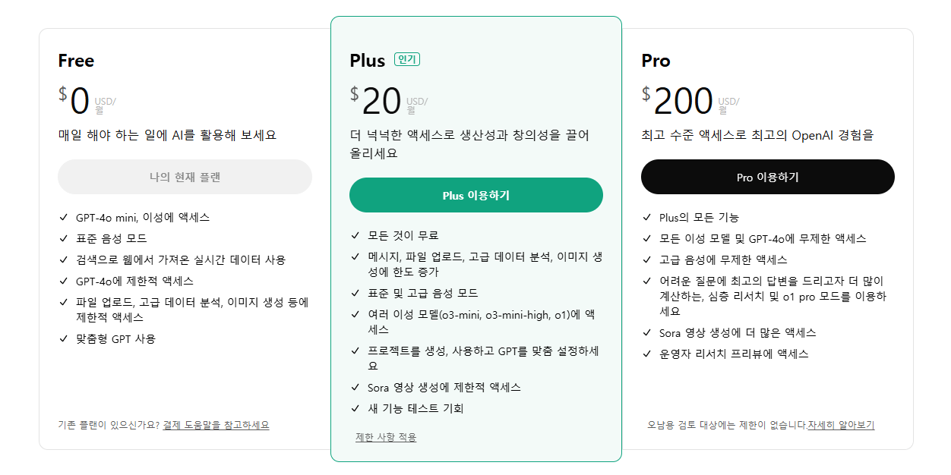Click the Pro 이용하기 button
This screenshot has width=951, height=475.
click(768, 176)
